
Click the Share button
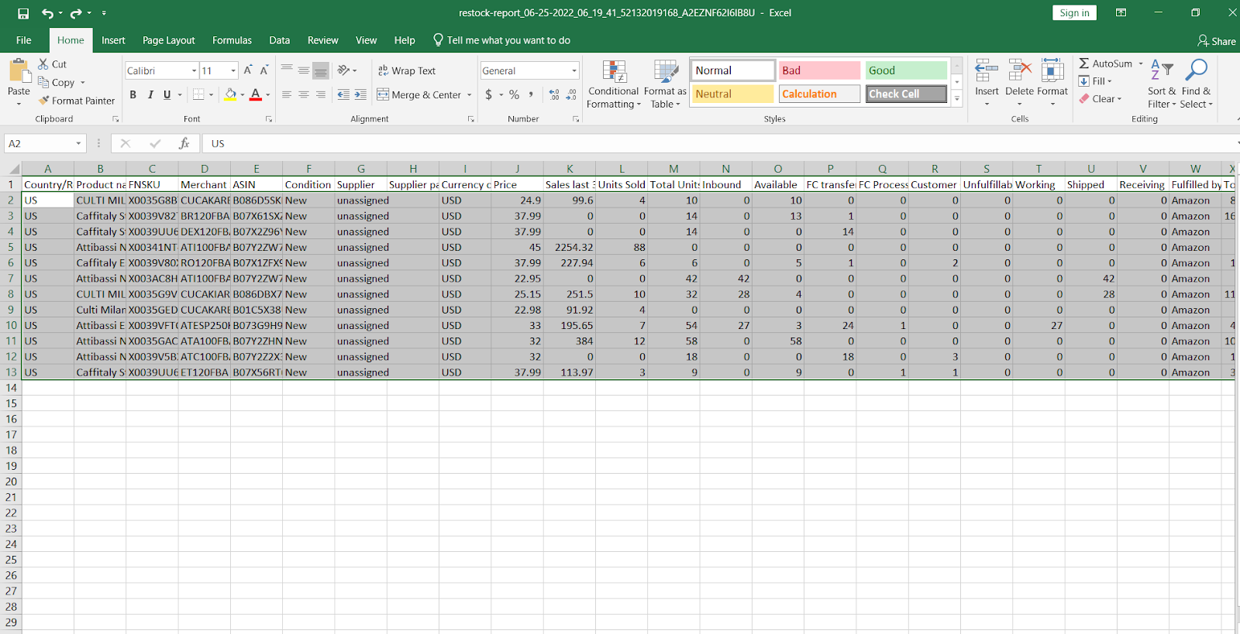[1216, 41]
